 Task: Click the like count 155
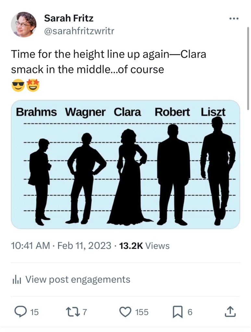tap(142, 312)
